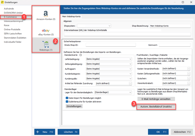Viewport: 195px width, 136px height.
Task: Switch to the Mein Webshop Konto tab
Action: tap(71, 16)
